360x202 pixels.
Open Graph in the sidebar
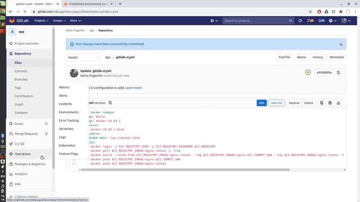[x=19, y=104]
